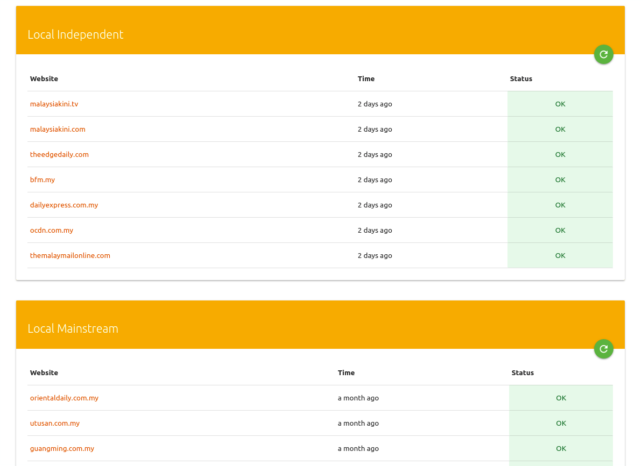This screenshot has height=466, width=642.
Task: Open the malaysiakini.tv website link
Action: [x=54, y=104]
